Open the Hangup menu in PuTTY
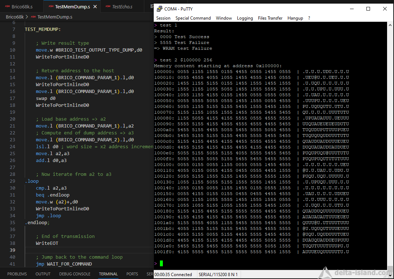The width and height of the screenshot is (394, 279). click(295, 18)
